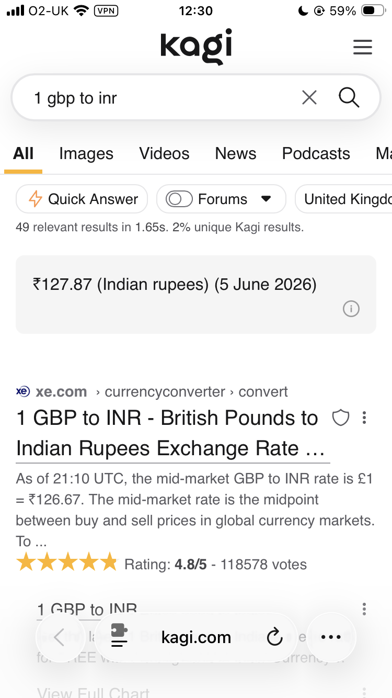Clear the search query with X icon
Screen dimensions: 392x698
click(309, 97)
